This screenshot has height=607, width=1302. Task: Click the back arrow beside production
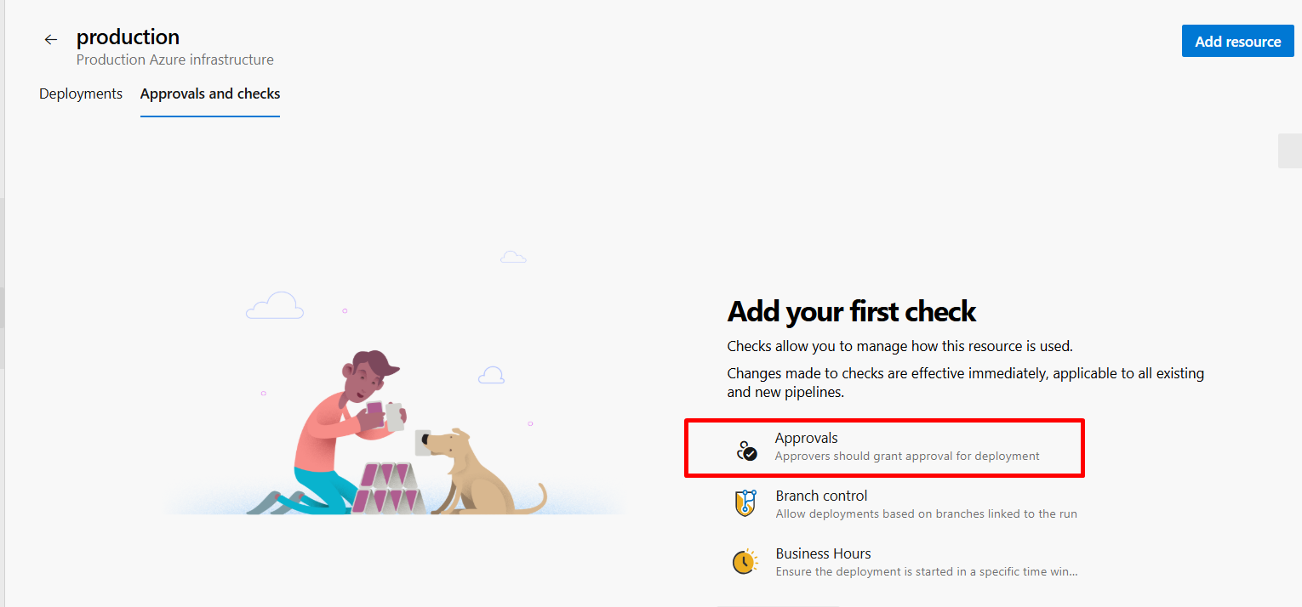(x=51, y=39)
